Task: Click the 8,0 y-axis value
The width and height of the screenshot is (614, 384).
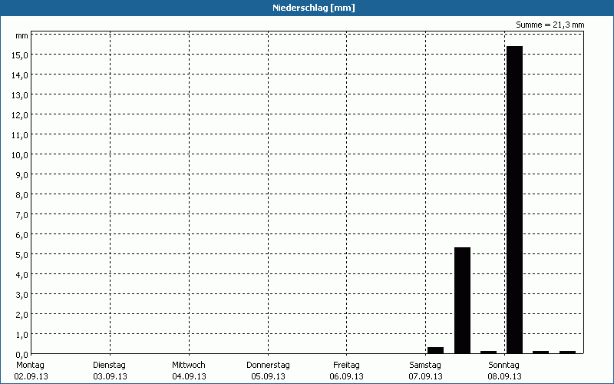Action: (x=21, y=195)
